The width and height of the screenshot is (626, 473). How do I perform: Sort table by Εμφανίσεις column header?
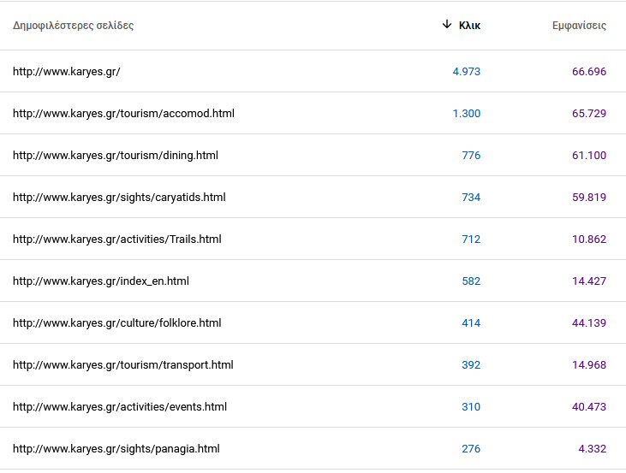pos(579,26)
